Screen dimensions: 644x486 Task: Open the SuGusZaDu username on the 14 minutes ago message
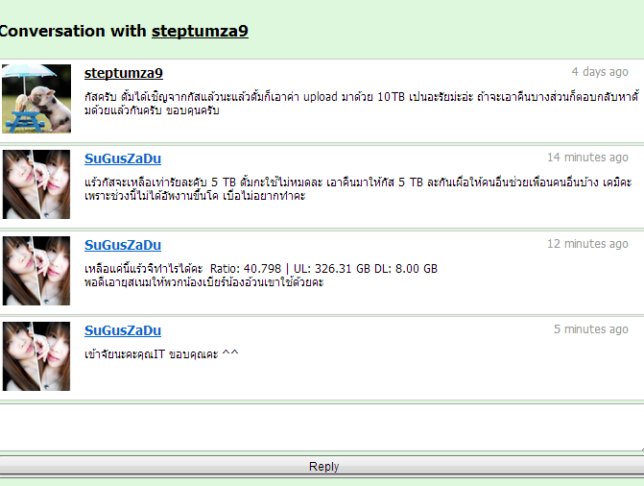[x=123, y=158]
